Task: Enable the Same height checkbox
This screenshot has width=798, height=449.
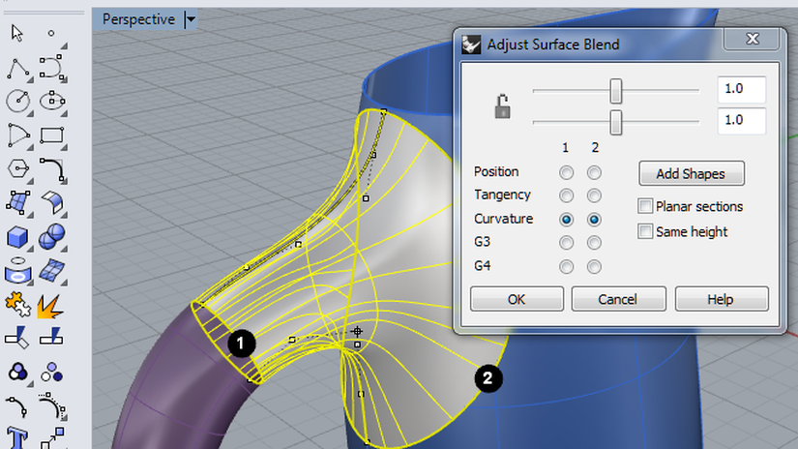Action: [x=645, y=231]
